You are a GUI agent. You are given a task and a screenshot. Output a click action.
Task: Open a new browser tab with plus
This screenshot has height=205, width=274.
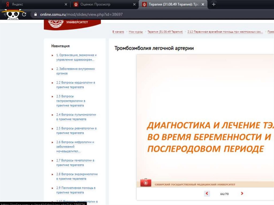[x=214, y=5]
